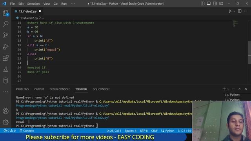Click the terminal output 'equal'
This screenshot has width=251, height=141.
20,122
